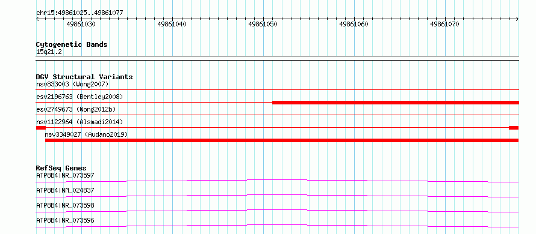Open variant esv2749673 (Wong2012b)

(76, 109)
